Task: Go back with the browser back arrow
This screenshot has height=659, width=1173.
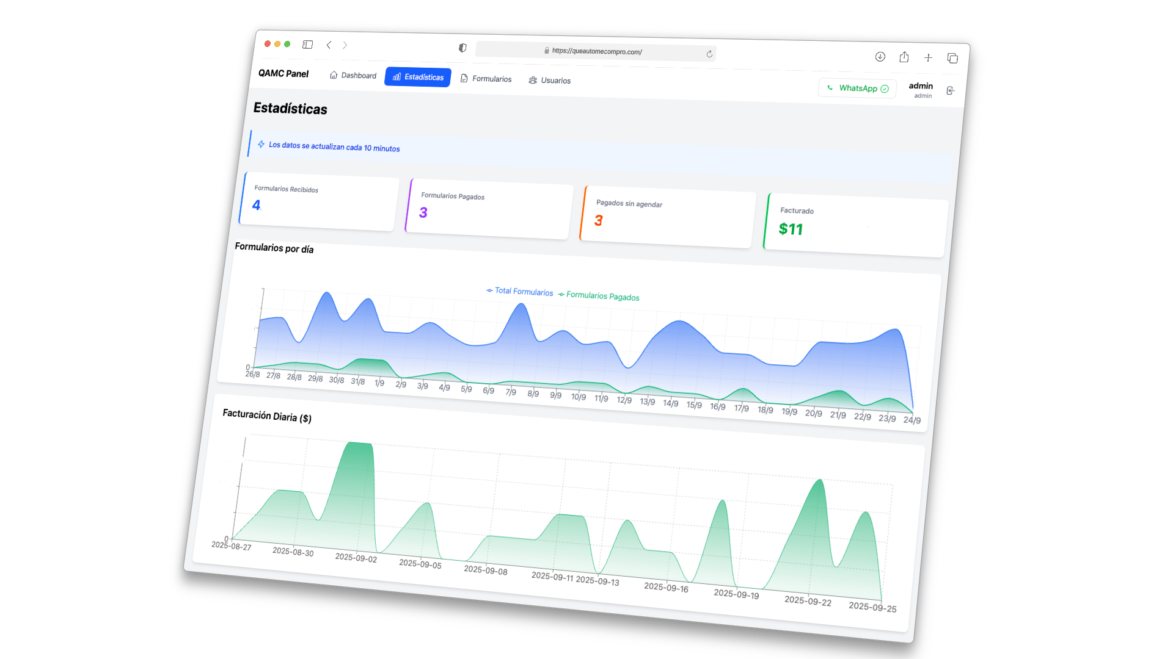Action: (329, 45)
